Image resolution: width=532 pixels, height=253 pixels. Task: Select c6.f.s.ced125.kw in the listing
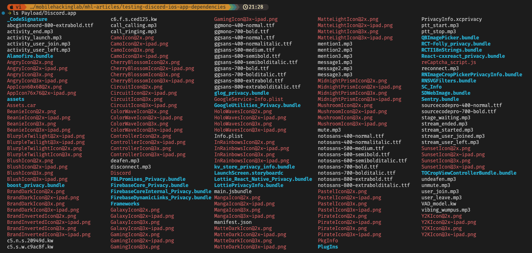point(134,19)
